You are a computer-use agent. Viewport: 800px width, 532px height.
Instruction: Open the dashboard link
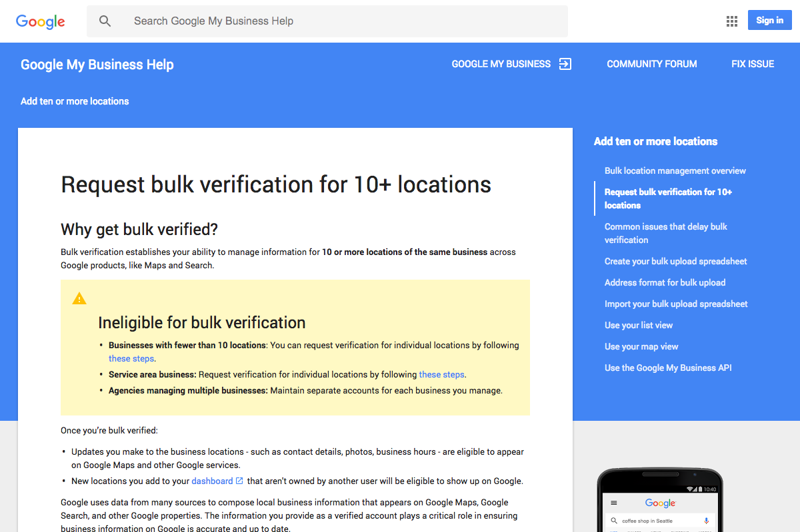point(212,481)
